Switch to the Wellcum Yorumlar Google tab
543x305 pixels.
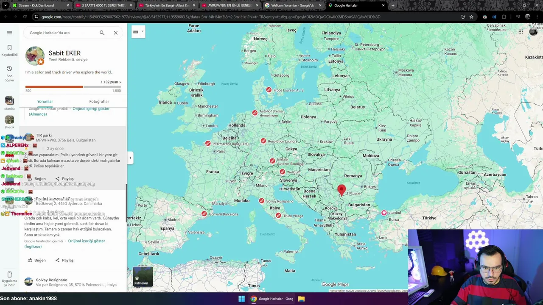294,6
